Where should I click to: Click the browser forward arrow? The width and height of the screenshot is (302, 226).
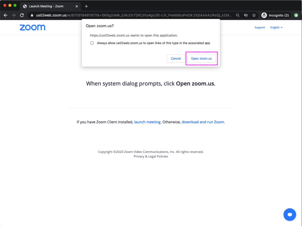[x=14, y=15]
